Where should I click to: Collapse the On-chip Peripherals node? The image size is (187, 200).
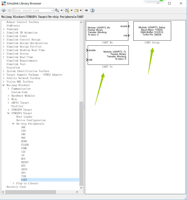(13, 124)
